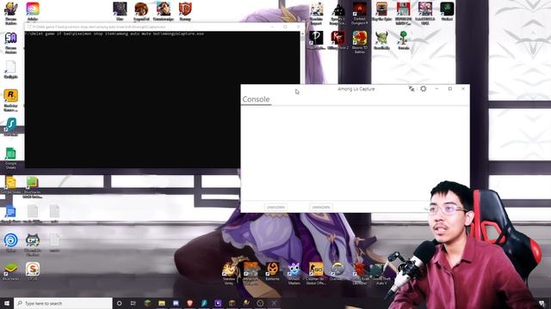Click the second UNKNOWN status button
This screenshot has width=551, height=309.
click(x=321, y=208)
